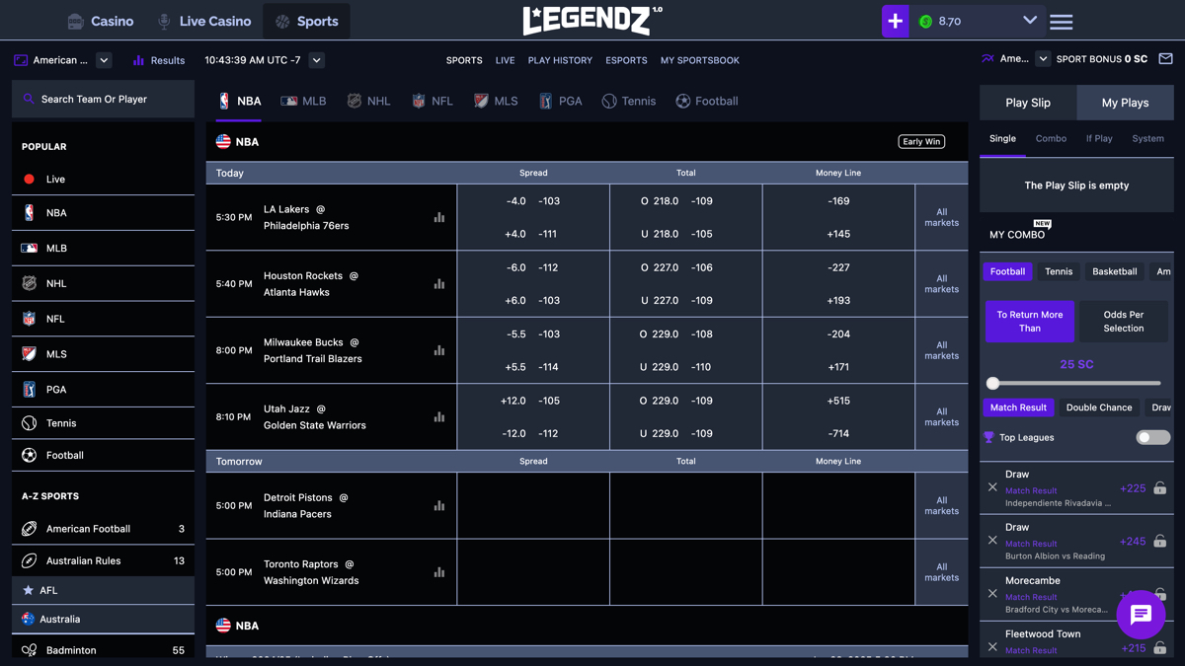Open the chat support bubble
Screen dimensions: 1185x666
(x=1141, y=615)
